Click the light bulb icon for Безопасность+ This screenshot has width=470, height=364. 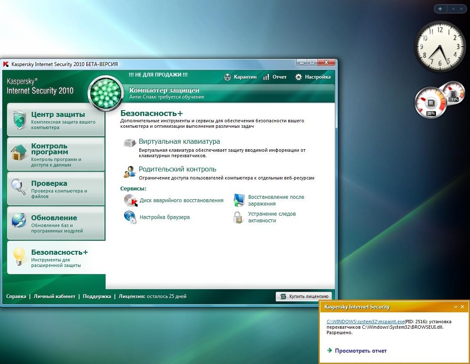19,256
